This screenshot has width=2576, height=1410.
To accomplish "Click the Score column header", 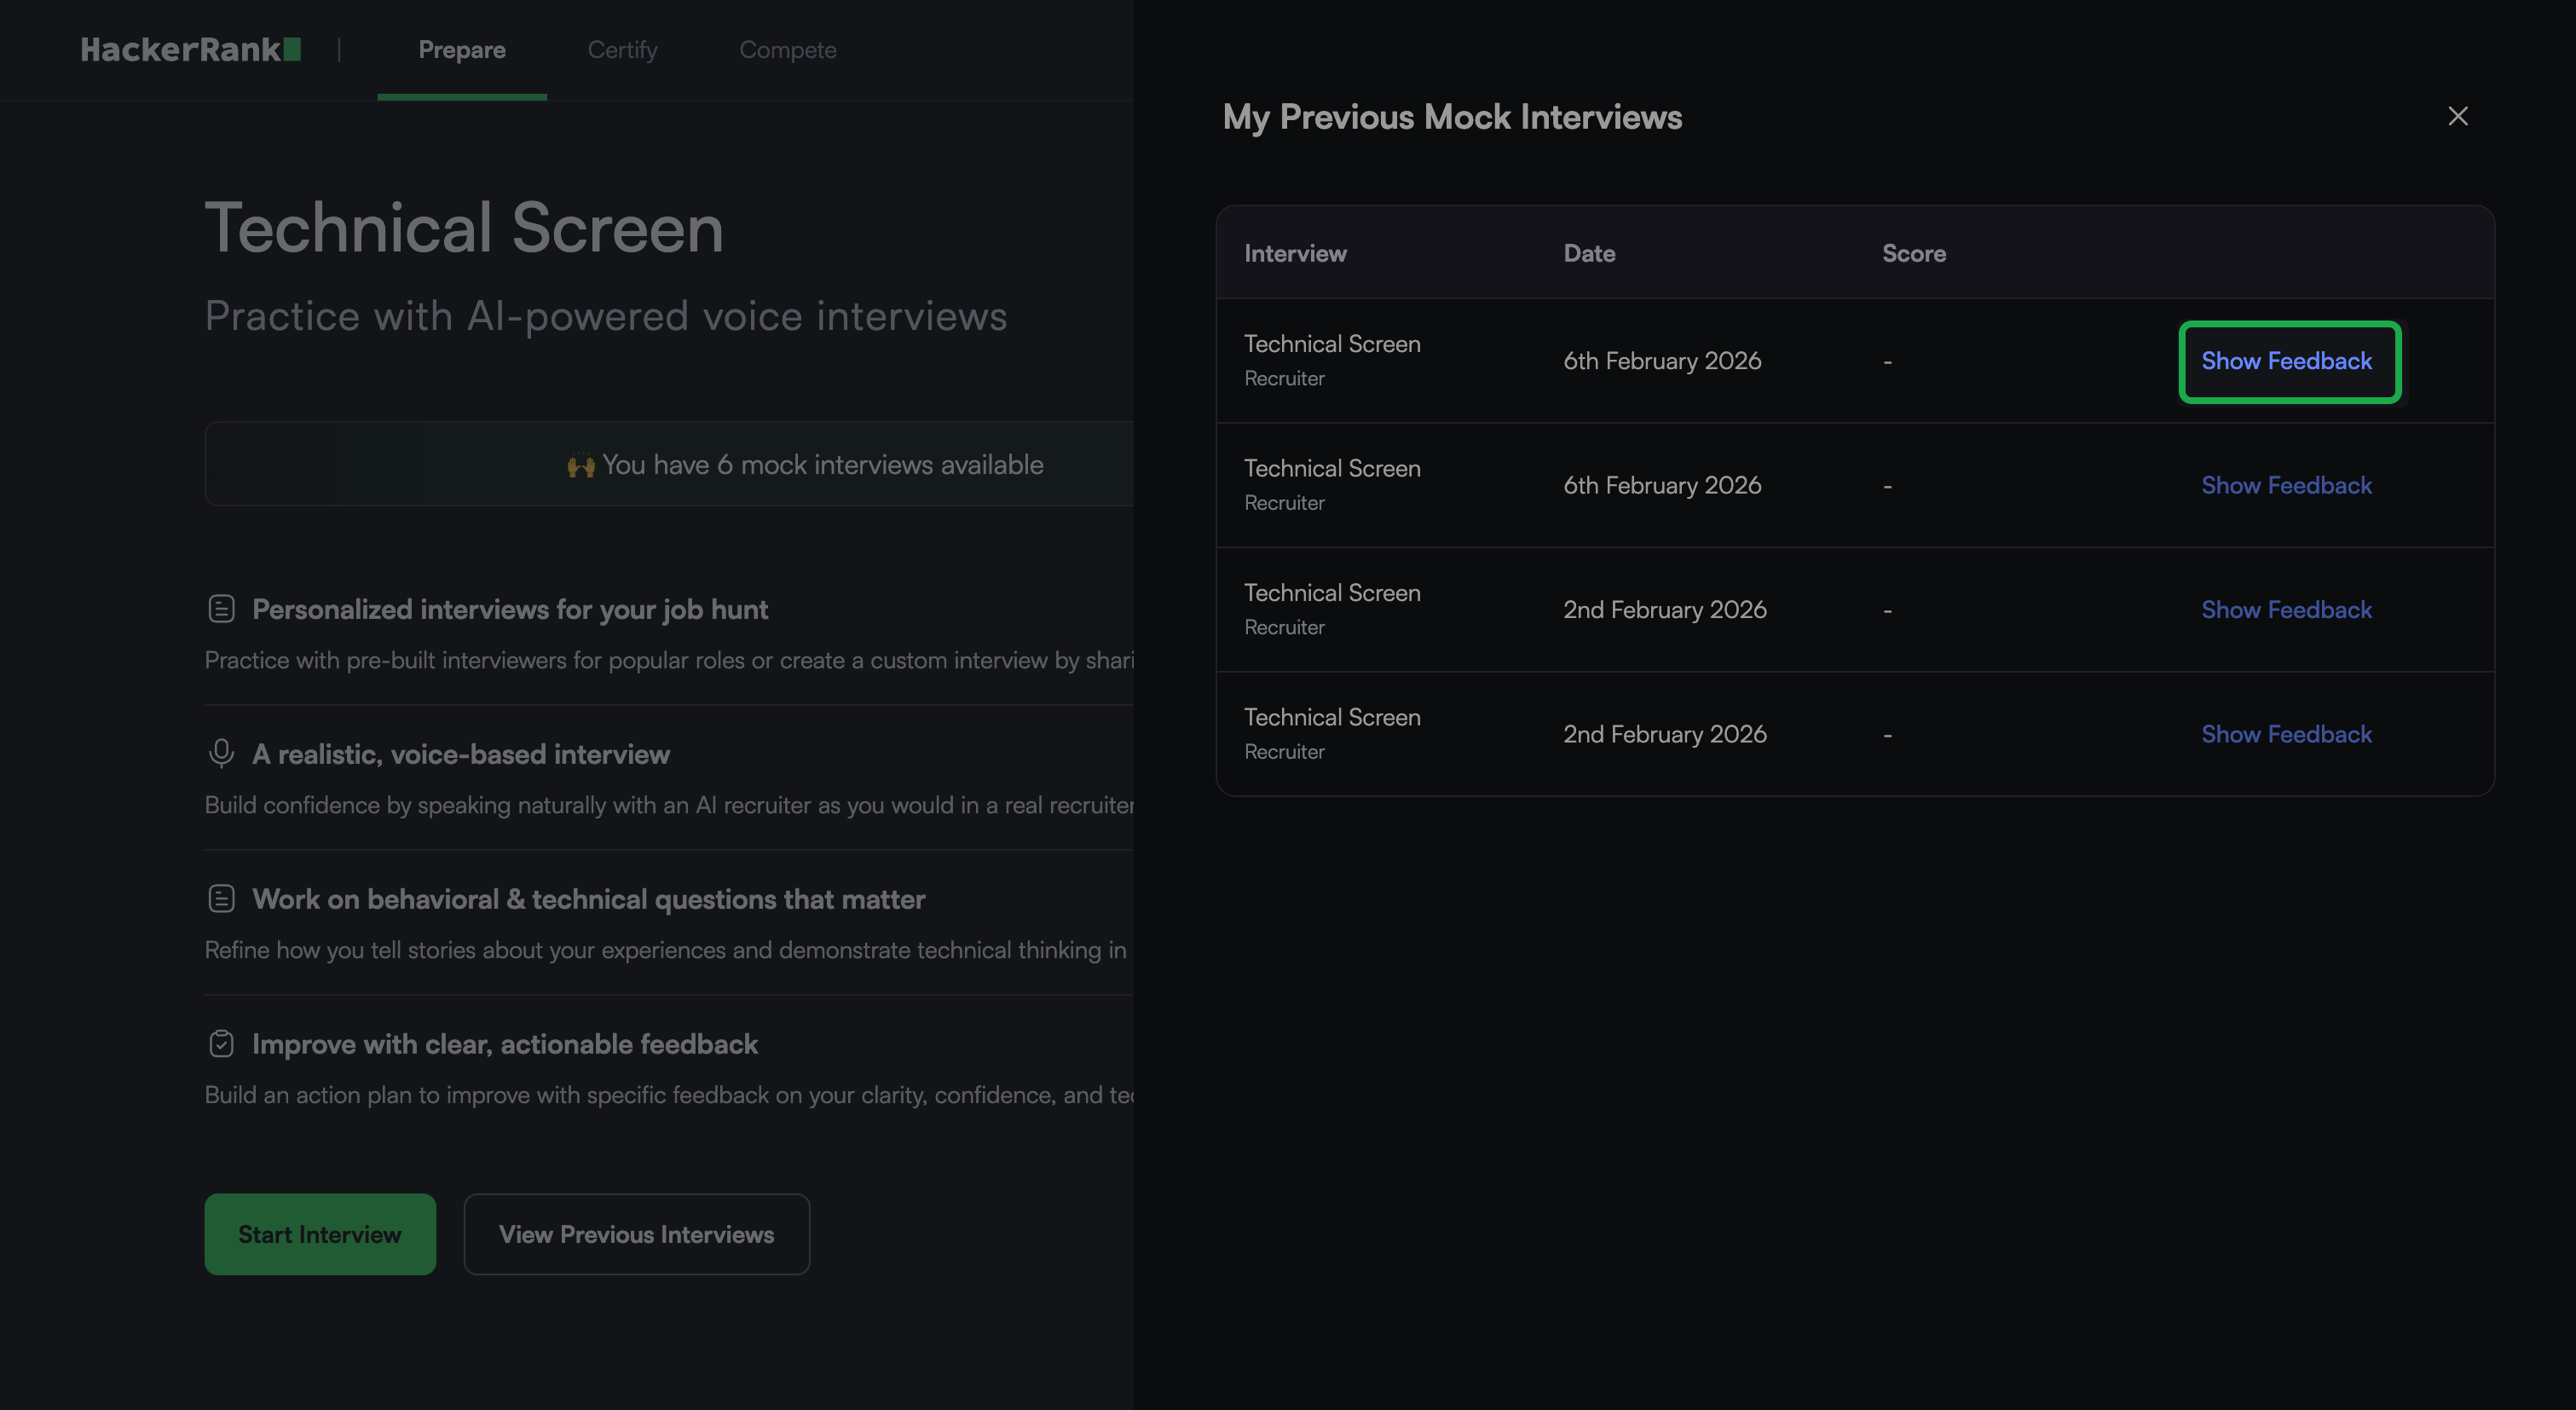I will pyautogui.click(x=1913, y=253).
